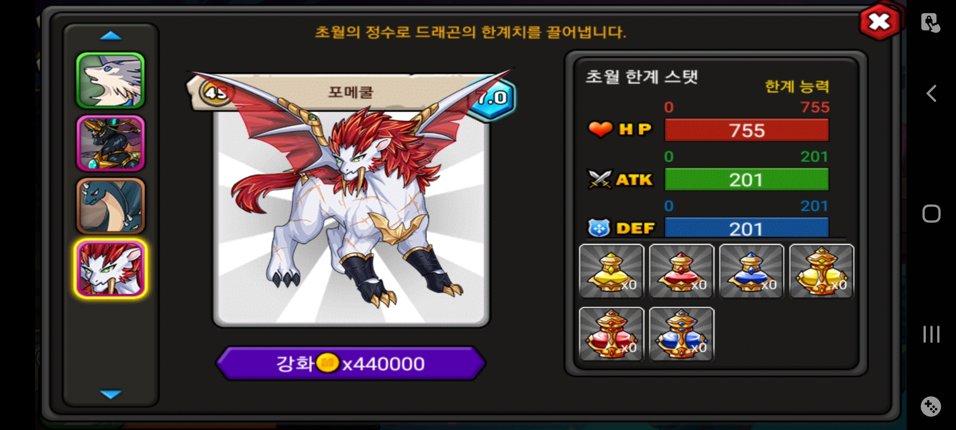Move the dragon list up with blue arrow
Viewport: 956px width, 430px height.
111,36
